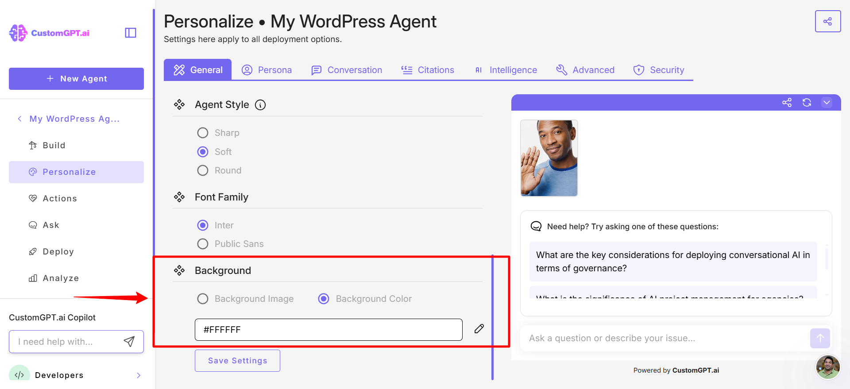Expand the Developers menu arrow
Image resolution: width=850 pixels, height=389 pixels.
click(139, 375)
